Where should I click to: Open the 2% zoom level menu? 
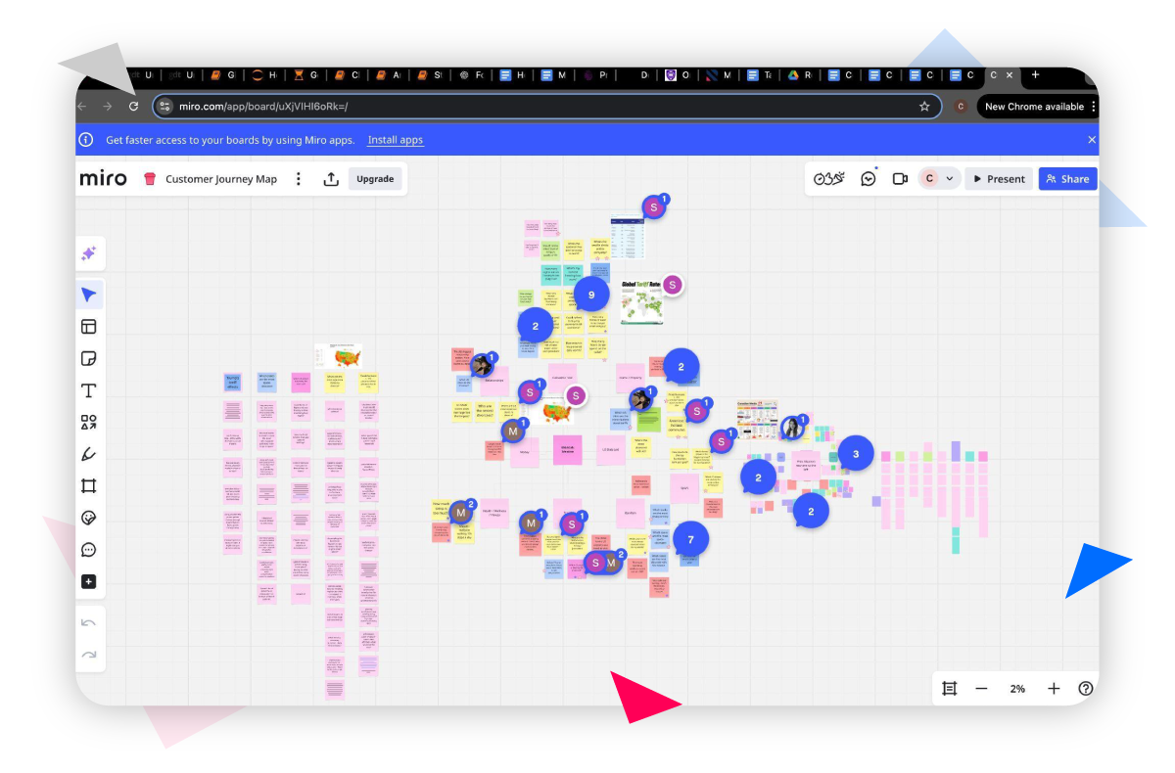[x=1017, y=689]
